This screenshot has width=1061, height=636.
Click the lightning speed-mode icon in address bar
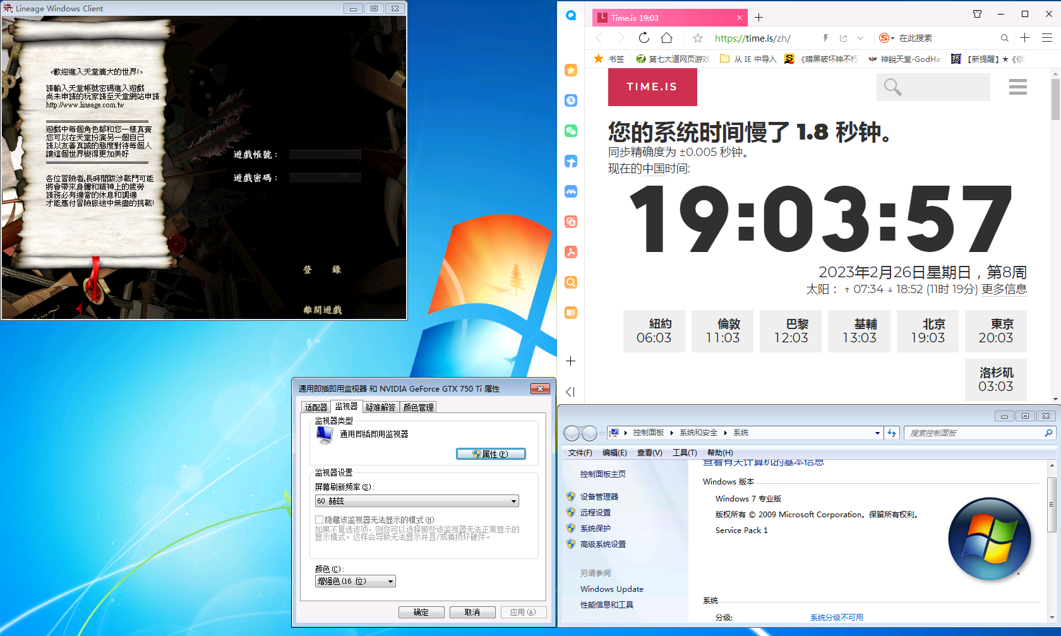[x=825, y=38]
